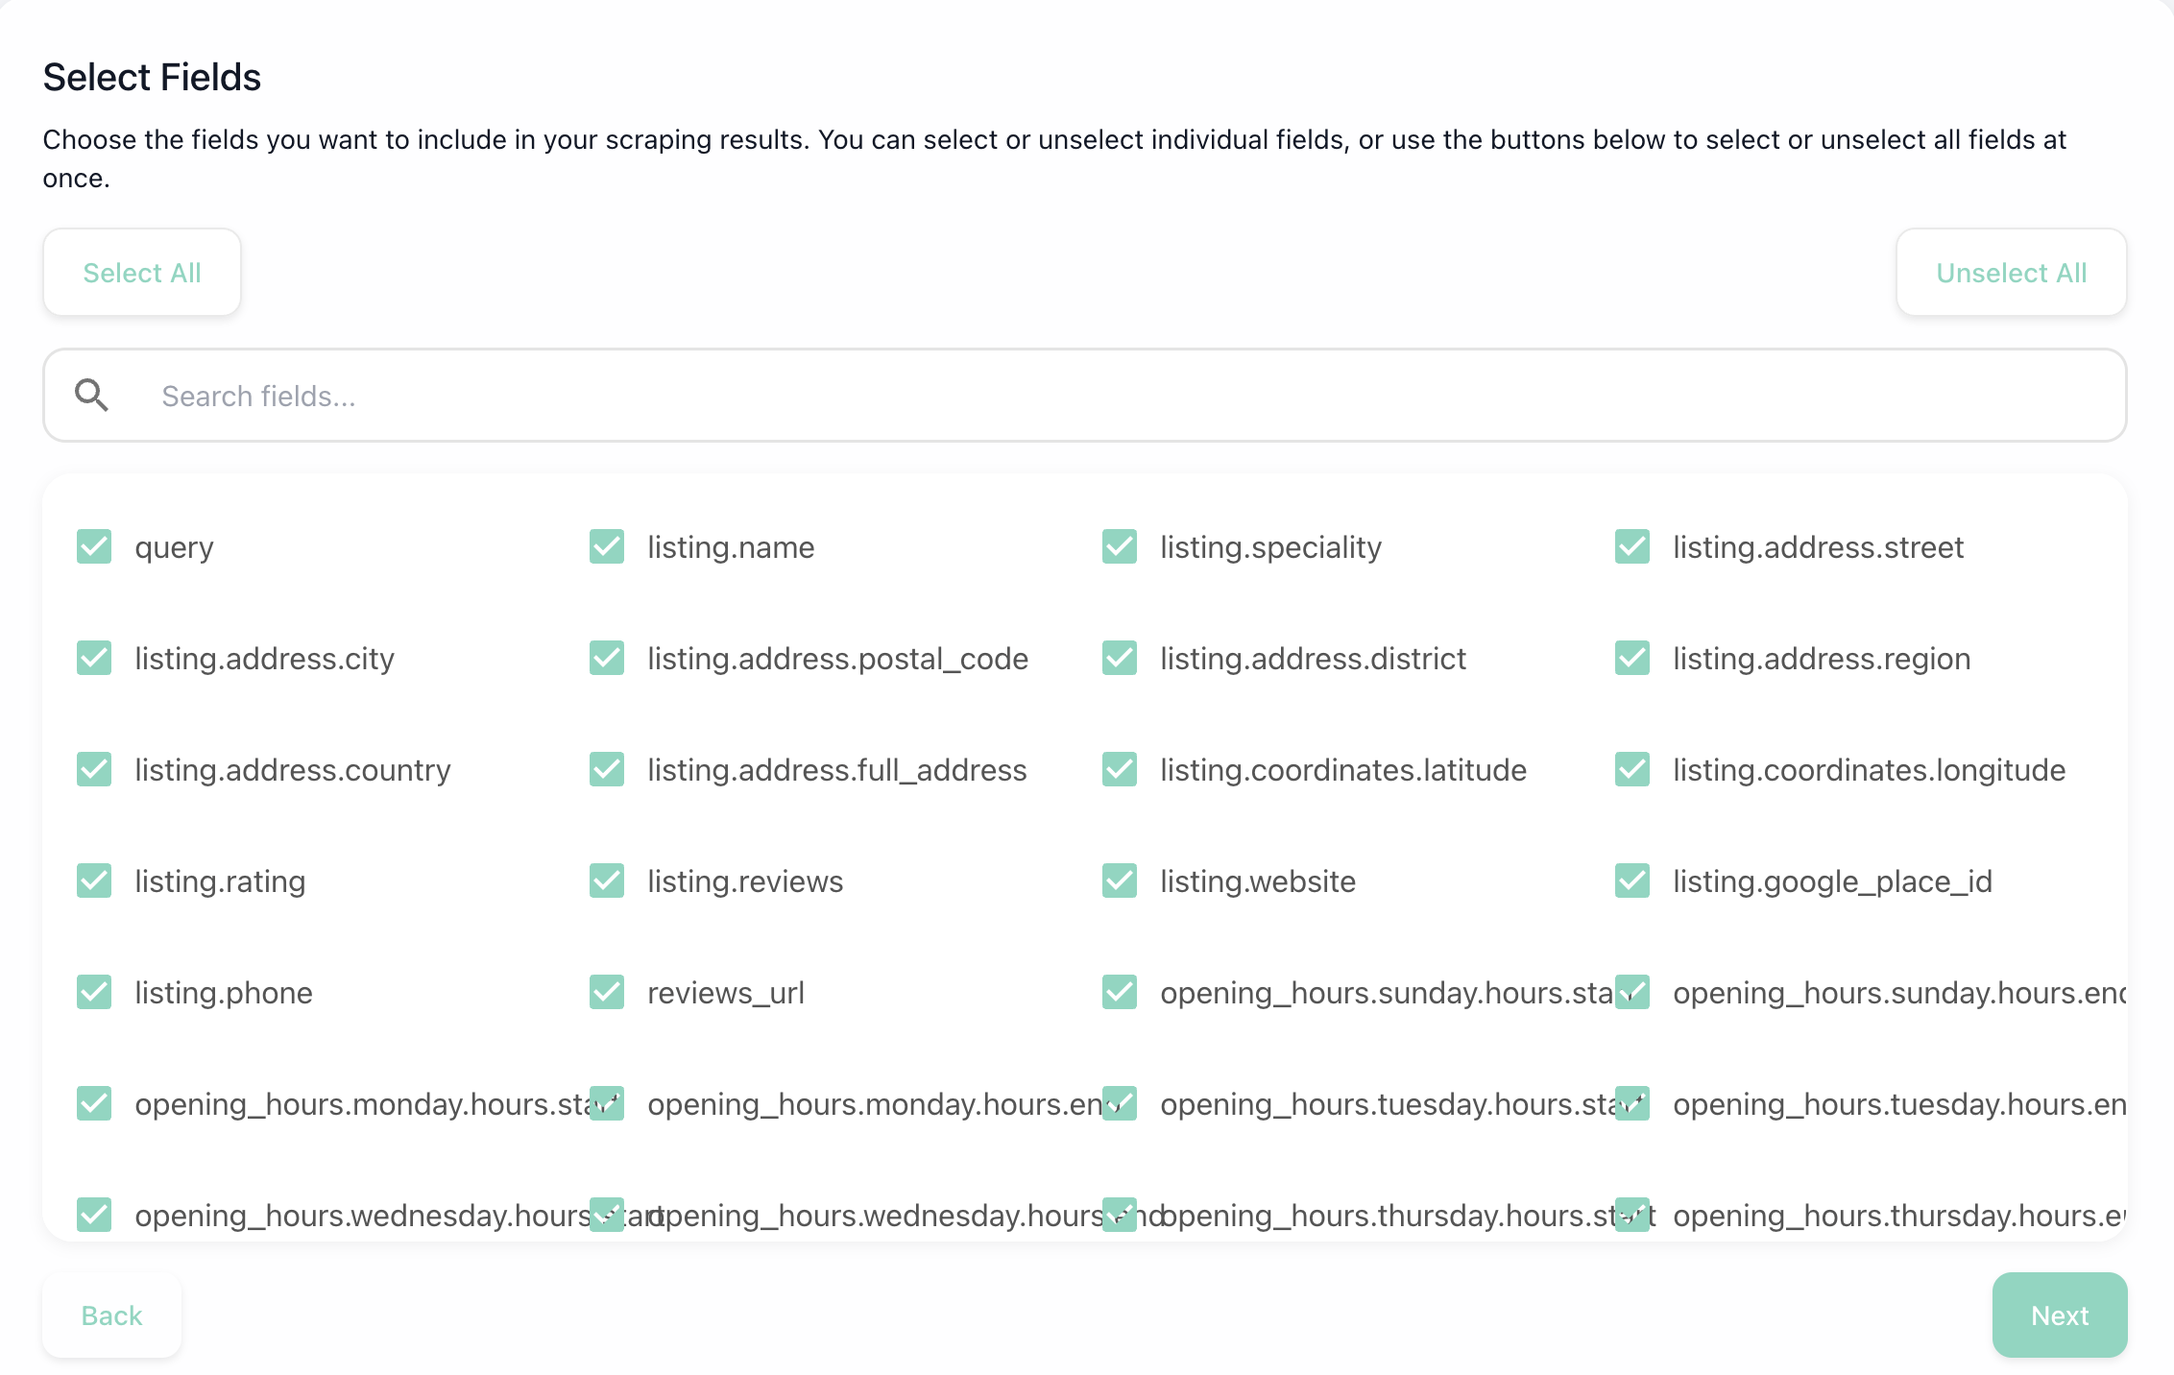This screenshot has width=2174, height=1375.
Task: Deselect listing.coordinates.latitude checkbox
Action: [x=1120, y=770]
